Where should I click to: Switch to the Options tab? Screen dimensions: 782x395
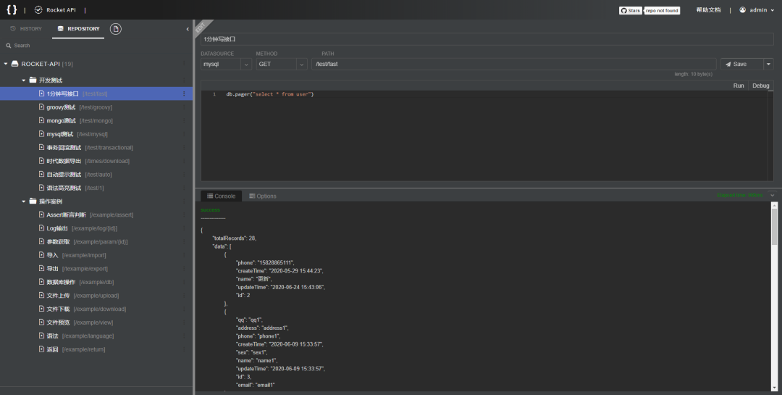[x=262, y=196]
